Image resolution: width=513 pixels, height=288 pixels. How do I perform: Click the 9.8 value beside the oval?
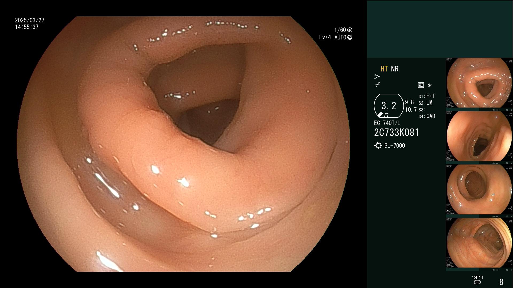click(409, 102)
